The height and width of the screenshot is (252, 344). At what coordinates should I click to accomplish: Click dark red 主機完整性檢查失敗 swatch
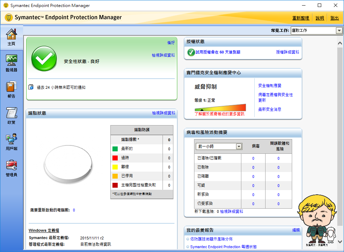[115, 185]
